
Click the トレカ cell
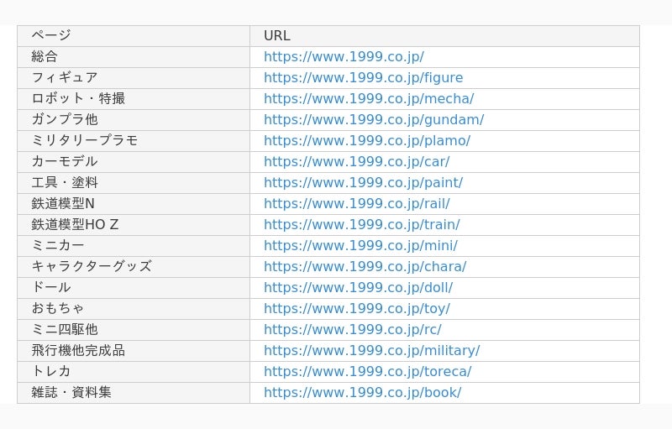(x=134, y=372)
